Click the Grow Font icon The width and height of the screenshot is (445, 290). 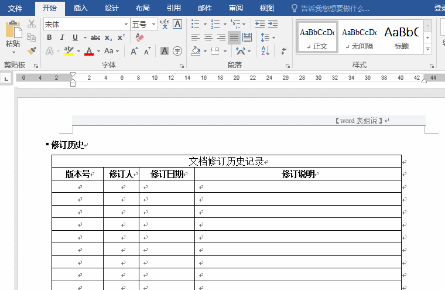tap(134, 51)
